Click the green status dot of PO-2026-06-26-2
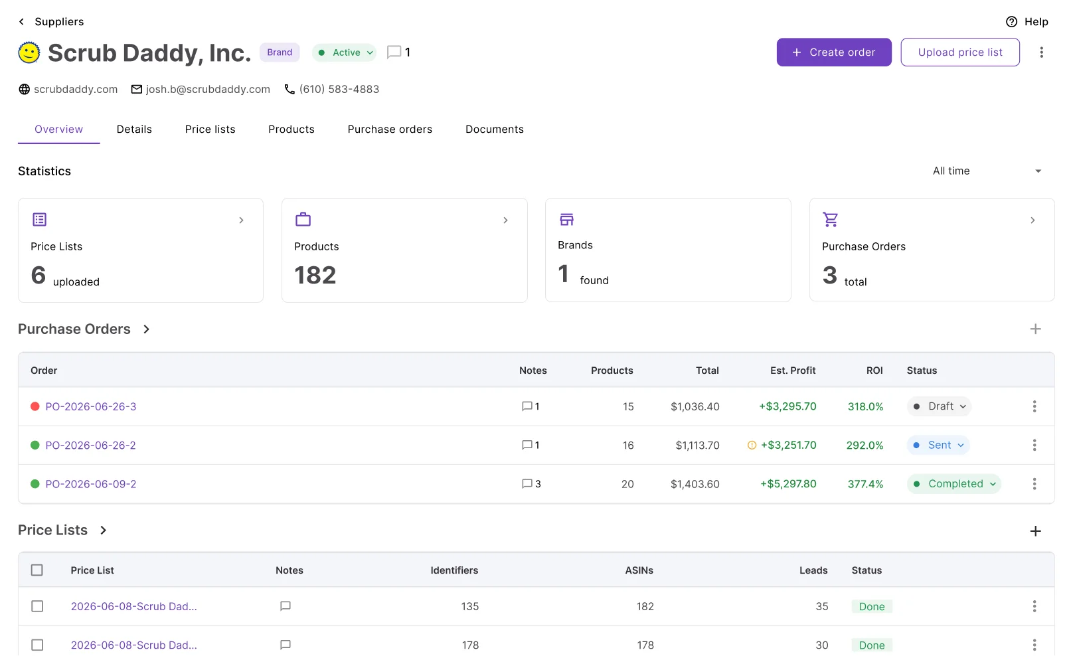 [35, 445]
